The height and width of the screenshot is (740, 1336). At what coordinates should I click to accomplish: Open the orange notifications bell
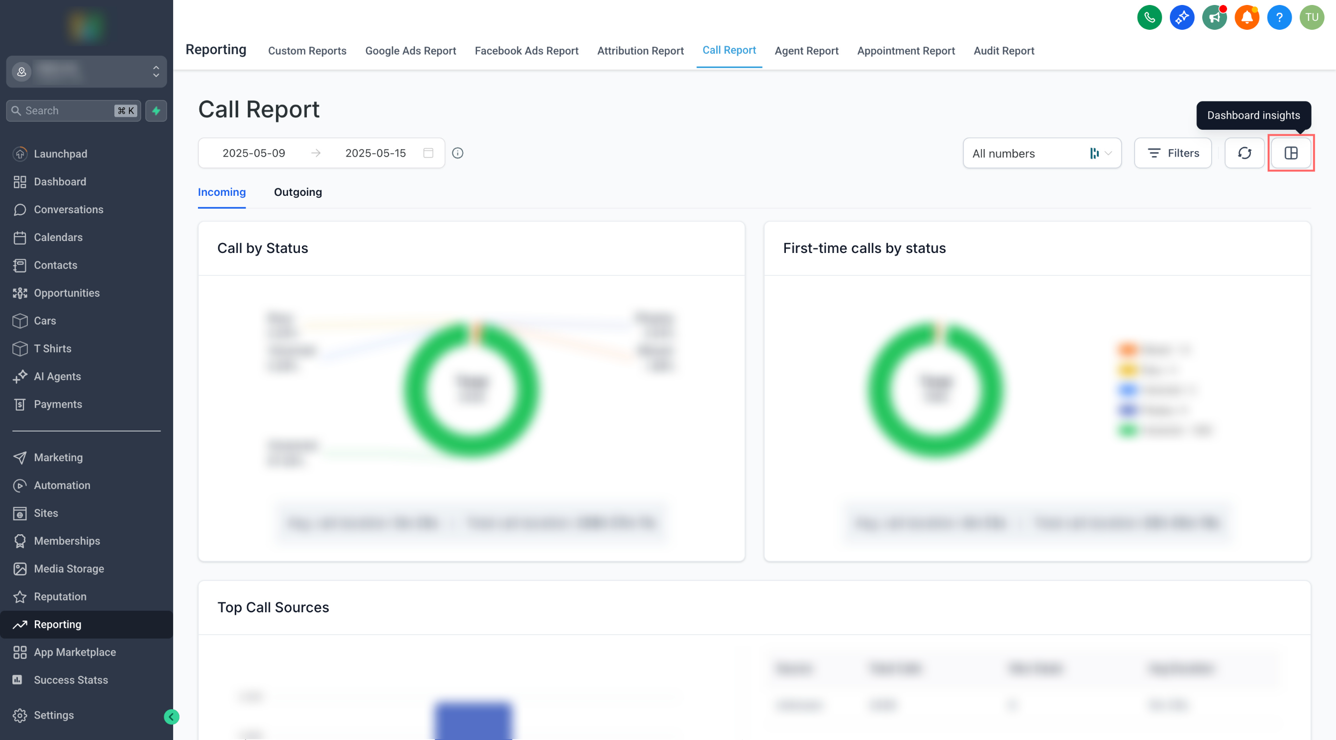1247,17
